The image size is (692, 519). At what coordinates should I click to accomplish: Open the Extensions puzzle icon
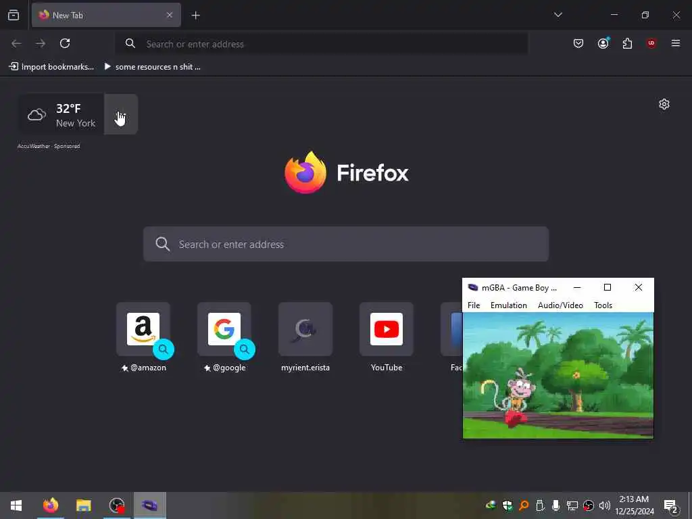point(627,43)
